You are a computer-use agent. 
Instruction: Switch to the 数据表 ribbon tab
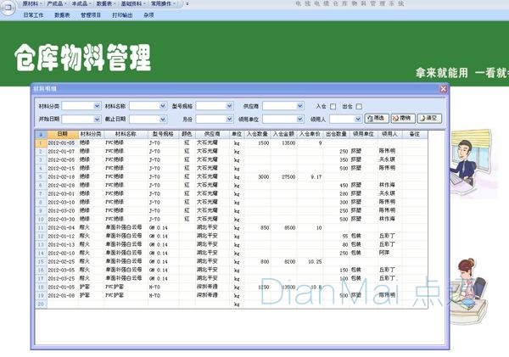click(62, 15)
